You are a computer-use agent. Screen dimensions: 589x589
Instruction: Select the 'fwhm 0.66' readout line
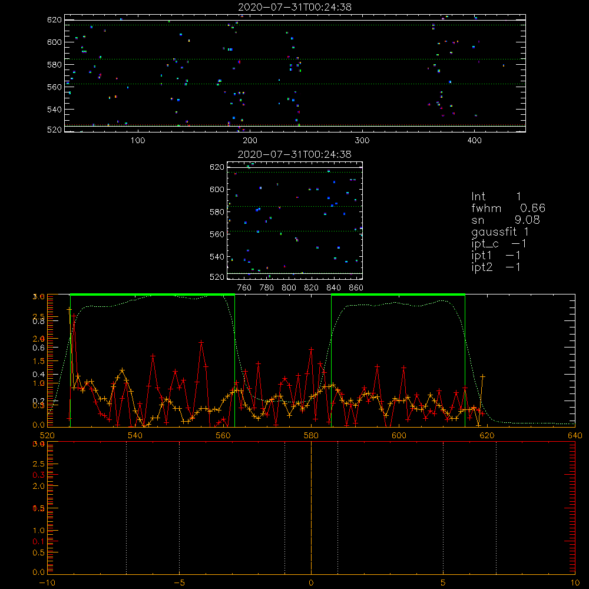point(508,208)
